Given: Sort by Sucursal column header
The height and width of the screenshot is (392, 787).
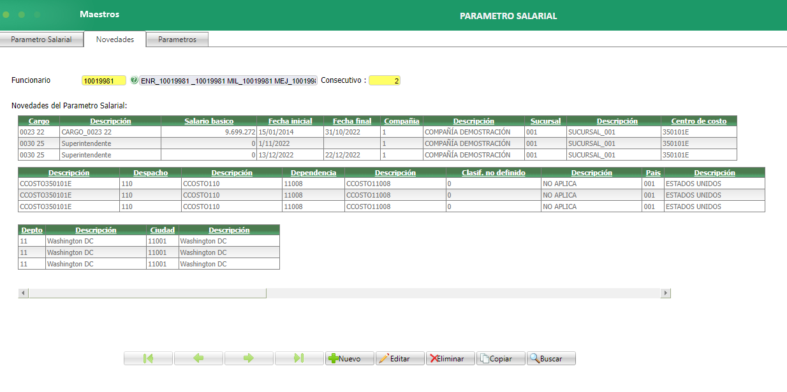Looking at the screenshot, I should [545, 121].
